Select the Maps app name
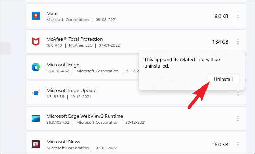This screenshot has height=154, width=255. pyautogui.click(x=52, y=13)
